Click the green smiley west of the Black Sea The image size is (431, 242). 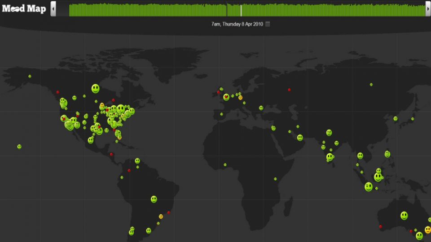pyautogui.click(x=261, y=108)
